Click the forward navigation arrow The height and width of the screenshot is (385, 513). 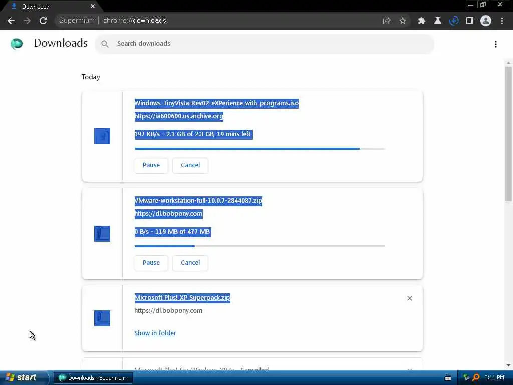click(x=27, y=21)
